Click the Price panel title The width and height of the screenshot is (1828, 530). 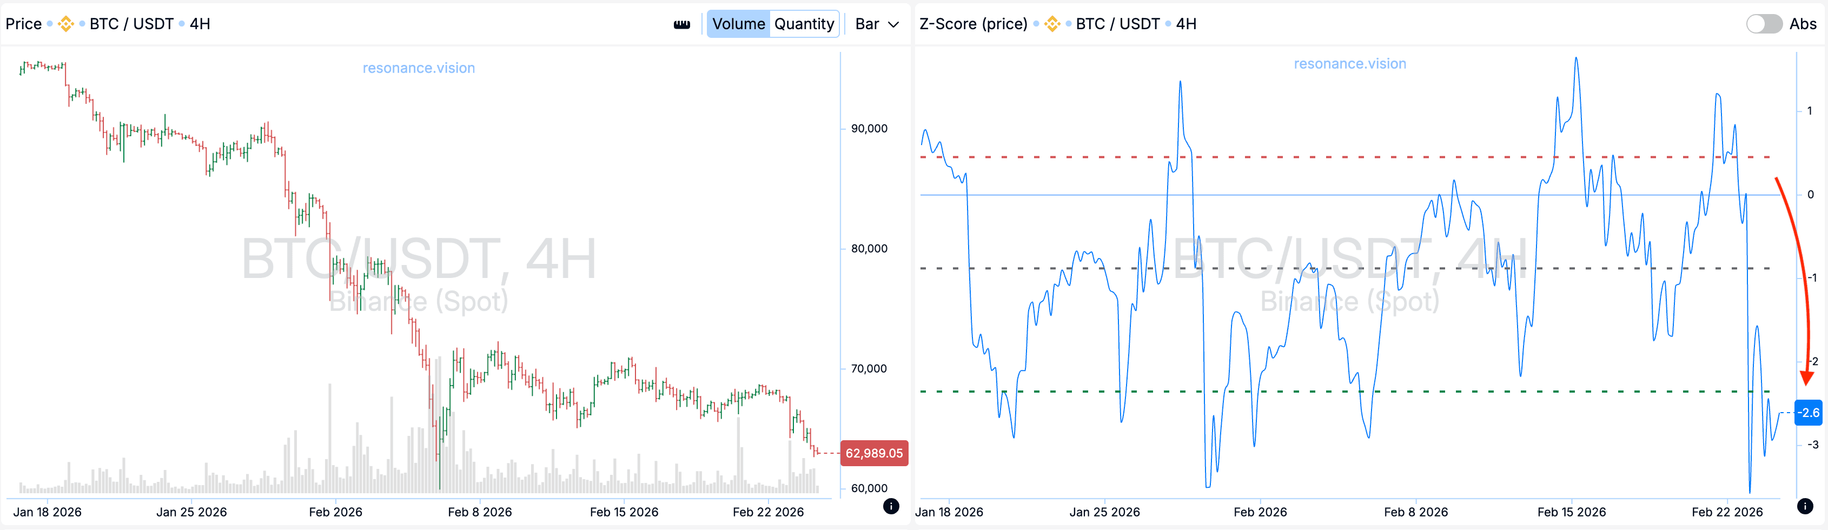[23, 24]
